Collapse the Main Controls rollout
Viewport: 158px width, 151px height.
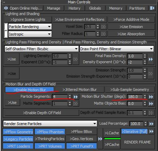coord(4,2)
